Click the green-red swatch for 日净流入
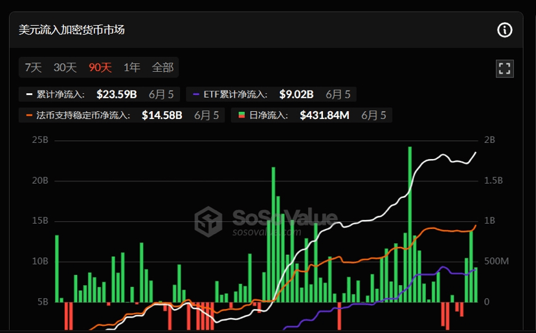Screen dimensions: 536x333 point(241,115)
